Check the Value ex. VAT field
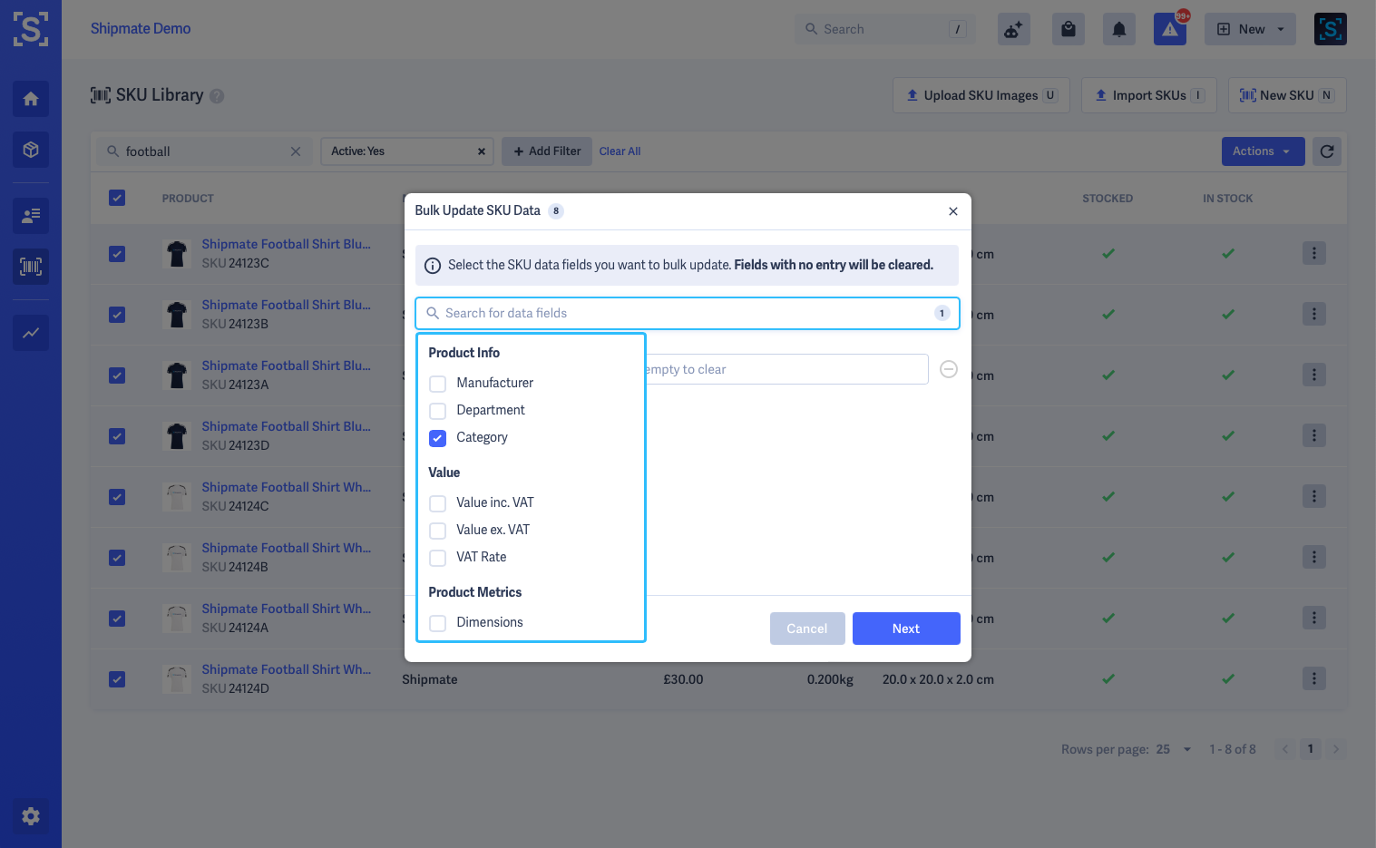This screenshot has height=848, width=1376. pos(438,531)
